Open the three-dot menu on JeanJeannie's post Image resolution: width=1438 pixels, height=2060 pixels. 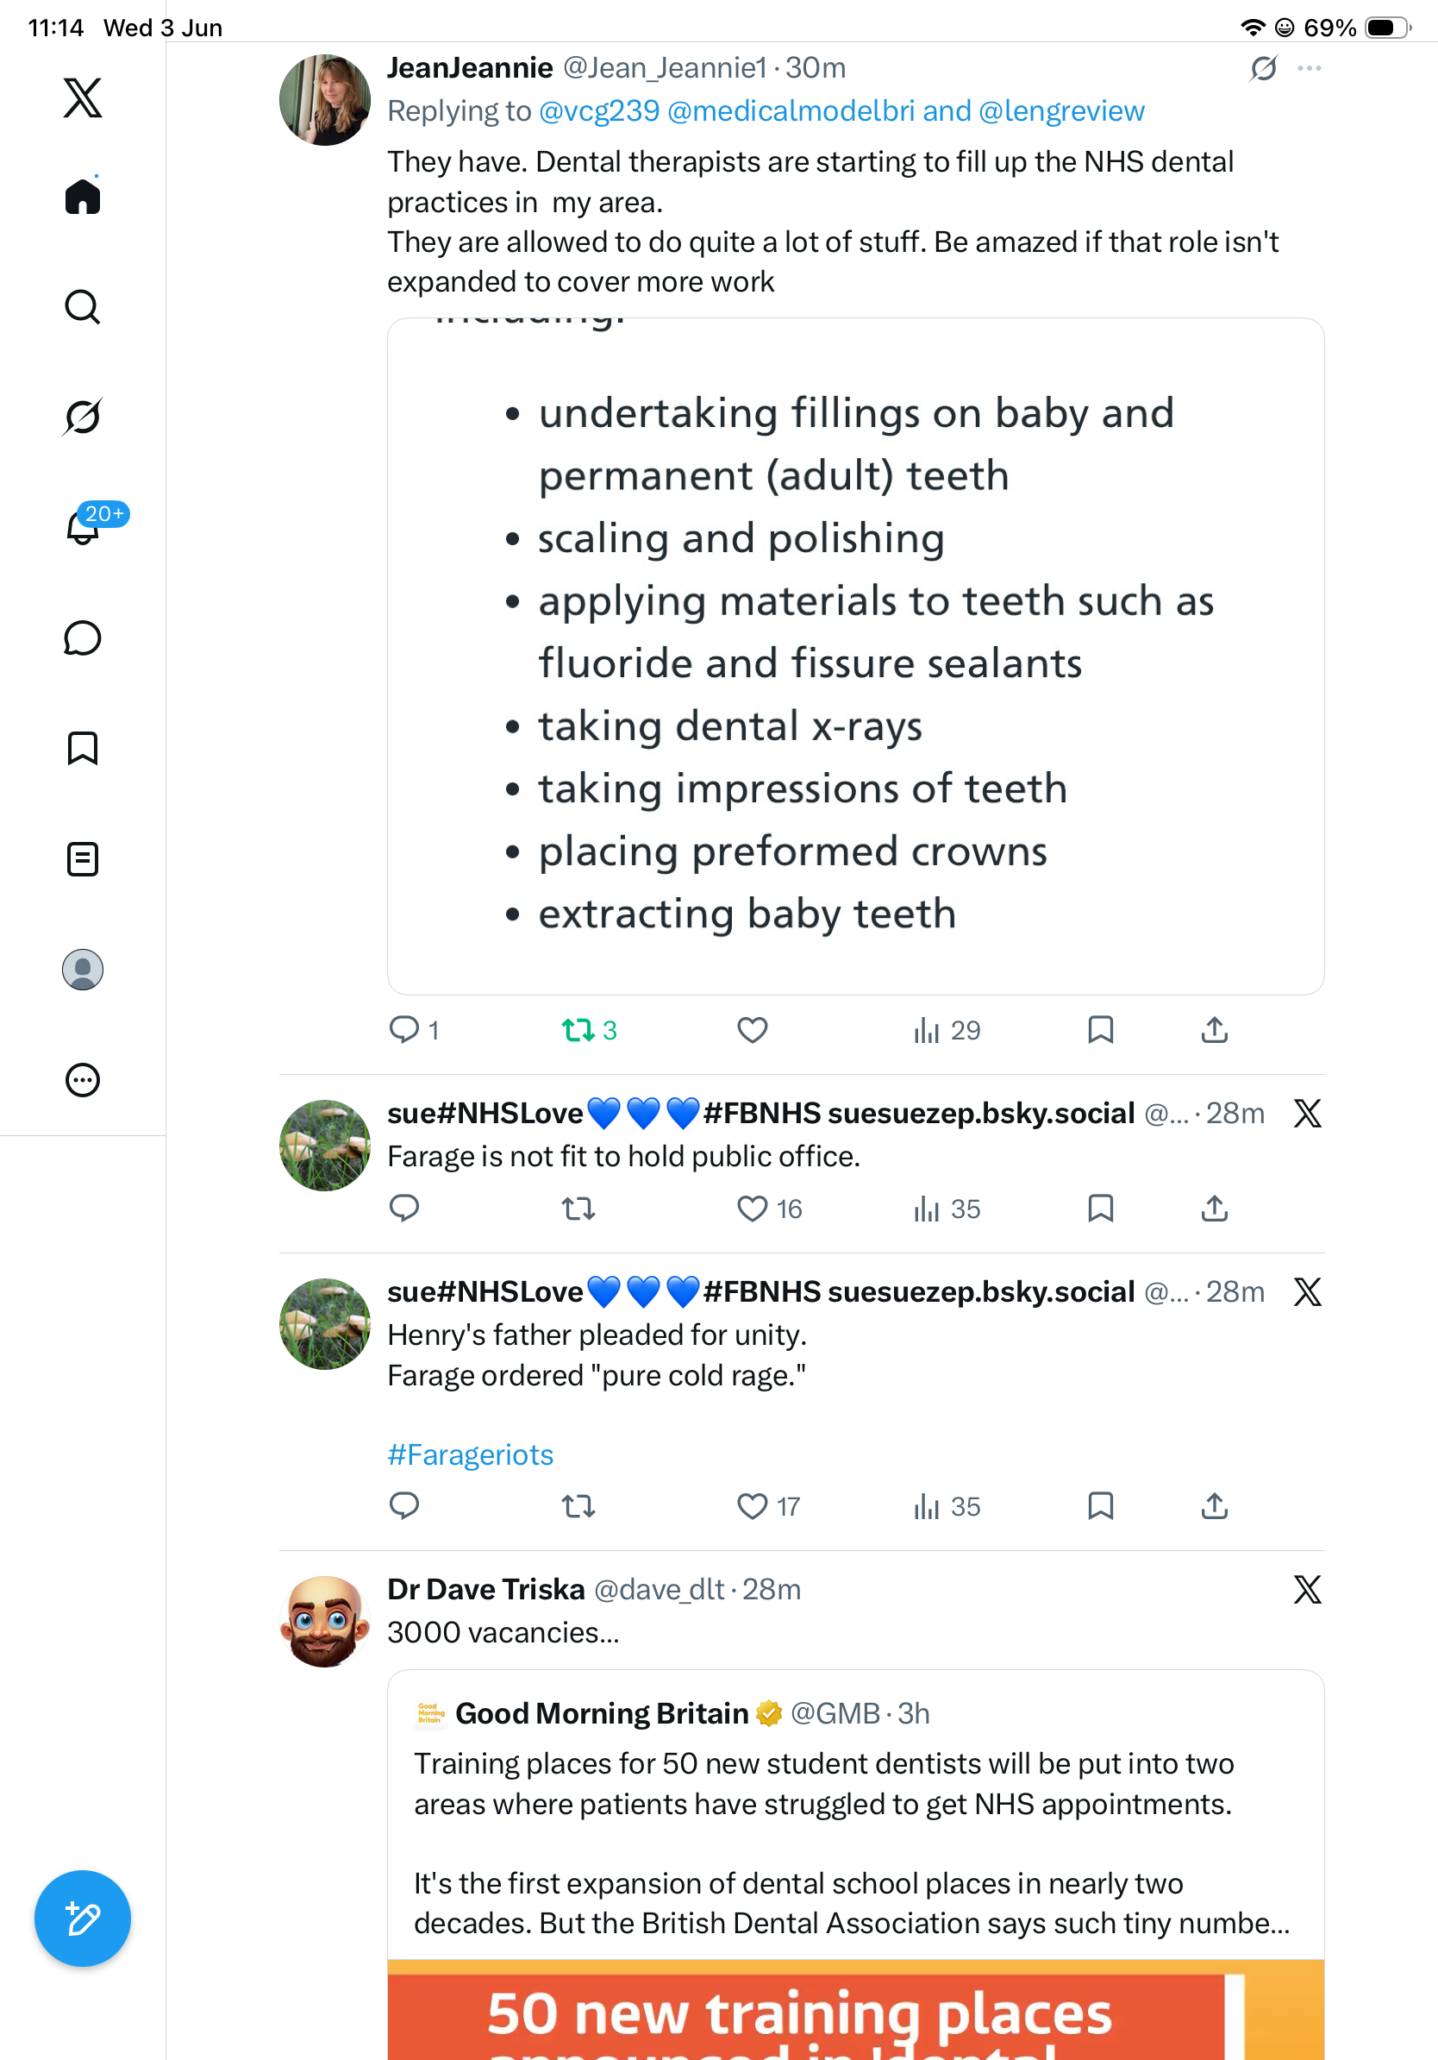(x=1309, y=68)
